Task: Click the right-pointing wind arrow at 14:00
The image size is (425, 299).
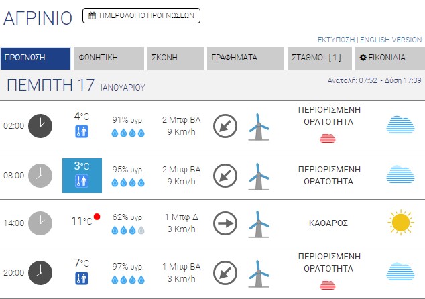Action: point(225,223)
